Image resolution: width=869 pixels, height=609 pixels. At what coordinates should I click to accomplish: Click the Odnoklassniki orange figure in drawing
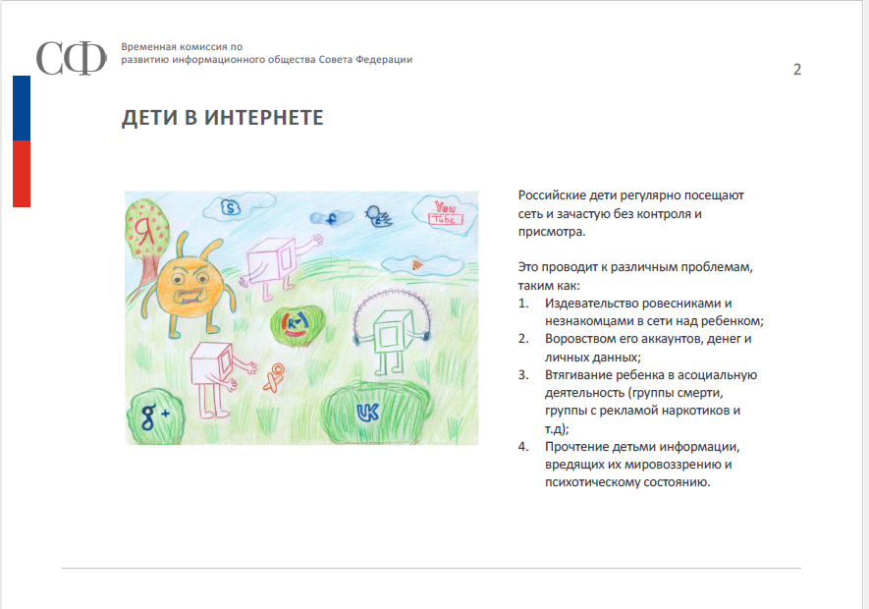(x=273, y=378)
